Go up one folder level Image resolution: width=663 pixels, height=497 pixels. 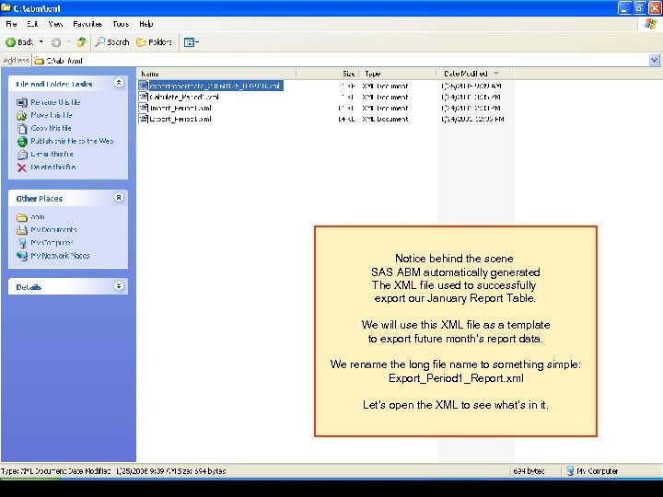click(x=81, y=41)
